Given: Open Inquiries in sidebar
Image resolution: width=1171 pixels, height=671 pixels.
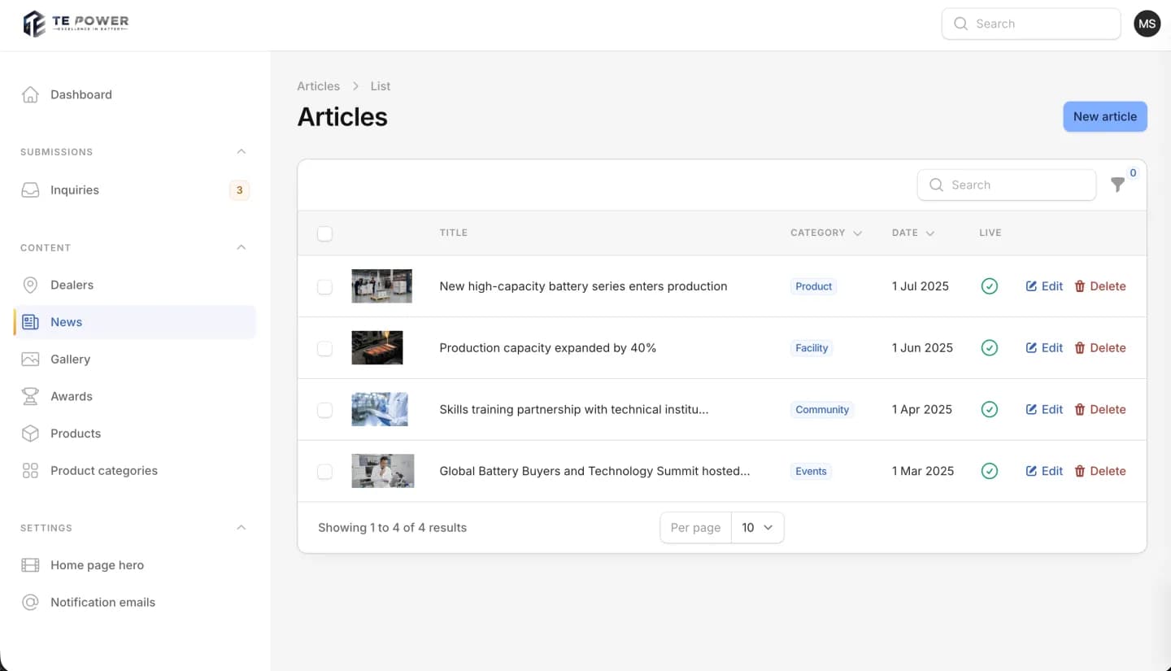Looking at the screenshot, I should pyautogui.click(x=134, y=190).
